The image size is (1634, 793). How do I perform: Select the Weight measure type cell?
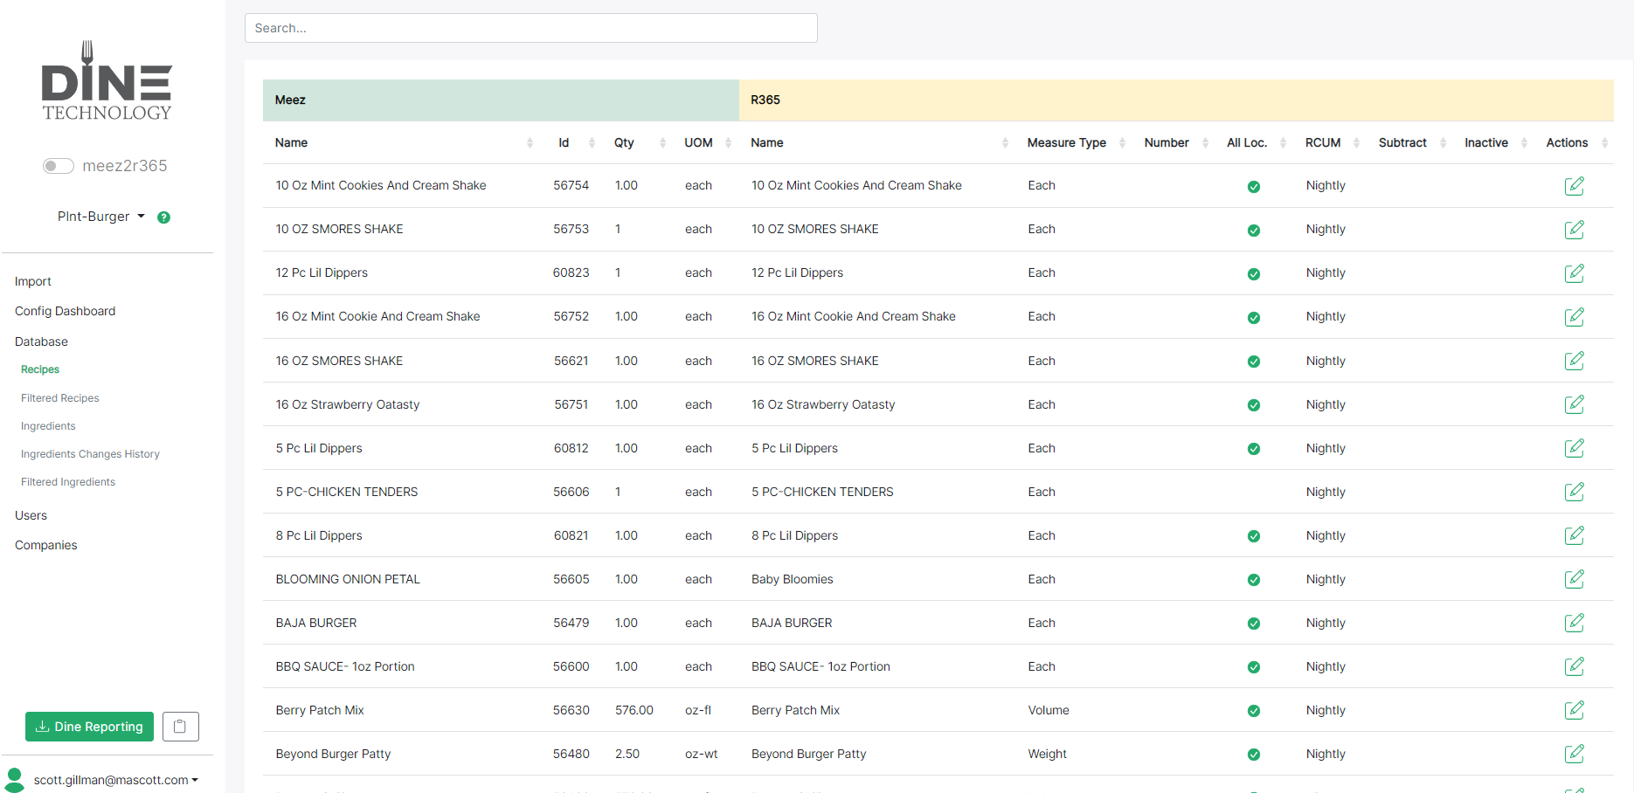pyautogui.click(x=1047, y=754)
